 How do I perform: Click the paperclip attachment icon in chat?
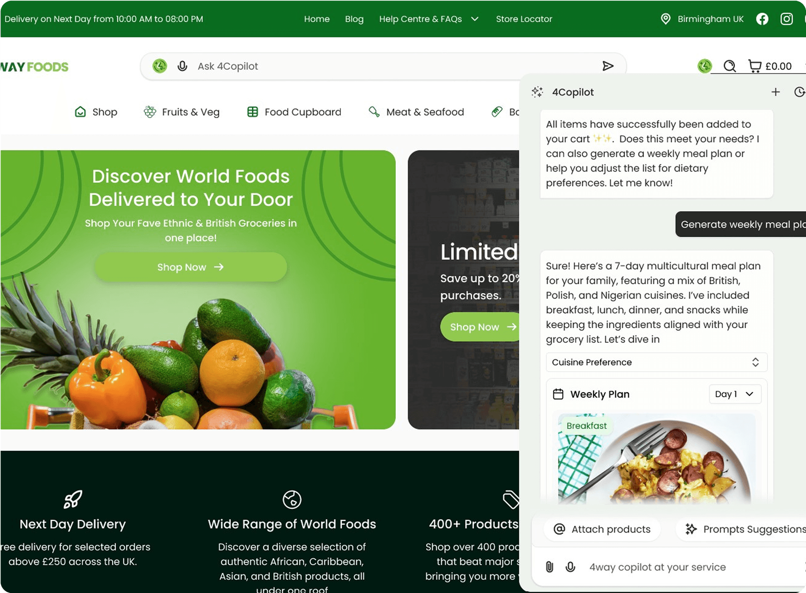point(550,567)
